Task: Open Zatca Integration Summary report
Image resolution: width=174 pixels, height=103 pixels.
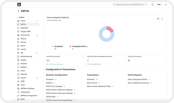Action: pos(138,83)
